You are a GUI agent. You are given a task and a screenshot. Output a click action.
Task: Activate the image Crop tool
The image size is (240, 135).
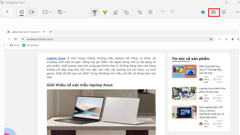[140, 12]
